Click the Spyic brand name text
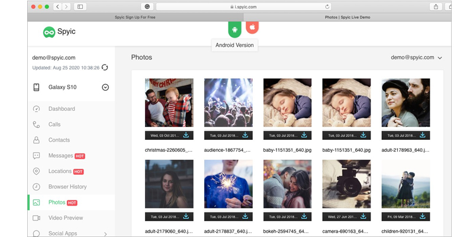The height and width of the screenshot is (237, 473). pos(66,31)
